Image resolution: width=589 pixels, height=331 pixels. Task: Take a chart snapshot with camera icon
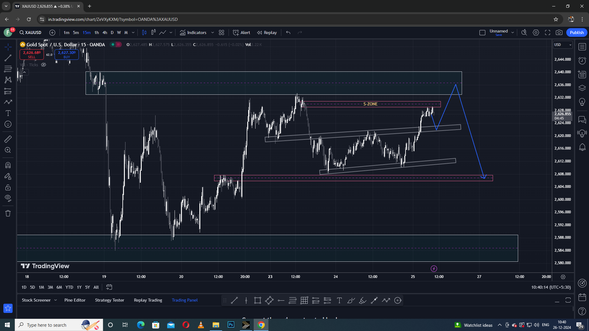point(559,32)
